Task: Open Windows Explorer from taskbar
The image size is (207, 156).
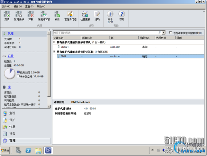Action: point(38,151)
